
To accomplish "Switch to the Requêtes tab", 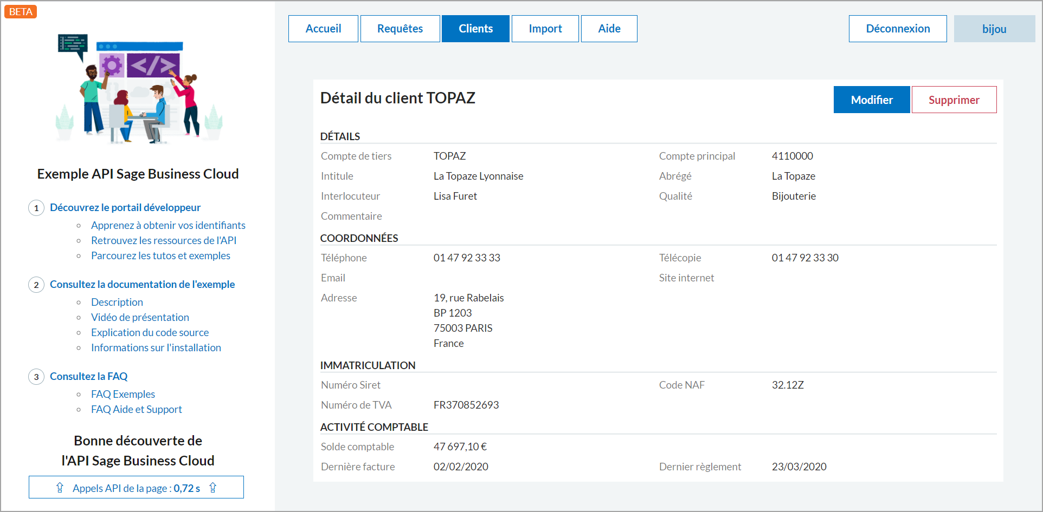I will pyautogui.click(x=400, y=29).
